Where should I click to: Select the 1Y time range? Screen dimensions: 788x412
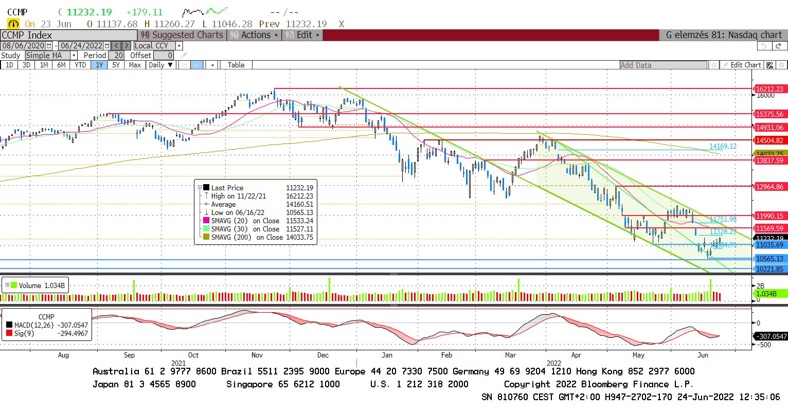click(99, 65)
